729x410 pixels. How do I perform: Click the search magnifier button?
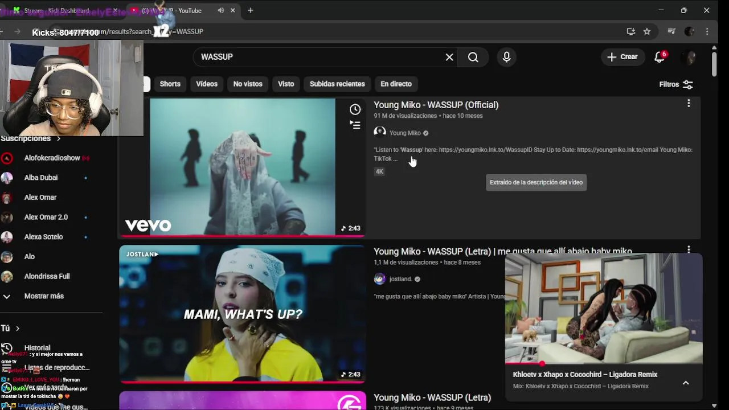[473, 57]
